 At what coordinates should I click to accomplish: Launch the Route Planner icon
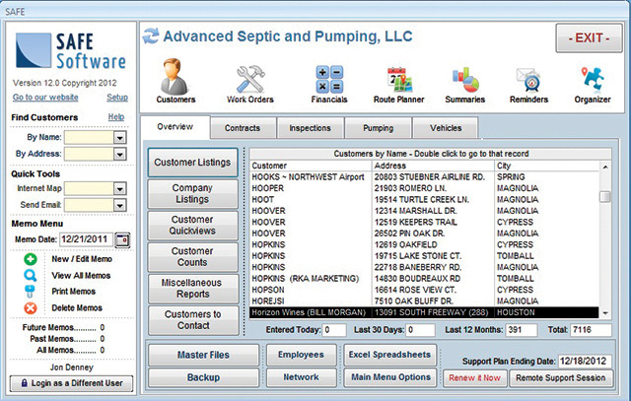(x=398, y=78)
